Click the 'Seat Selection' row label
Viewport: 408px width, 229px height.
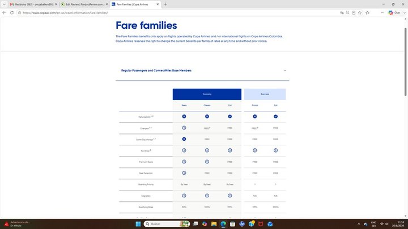click(146, 173)
